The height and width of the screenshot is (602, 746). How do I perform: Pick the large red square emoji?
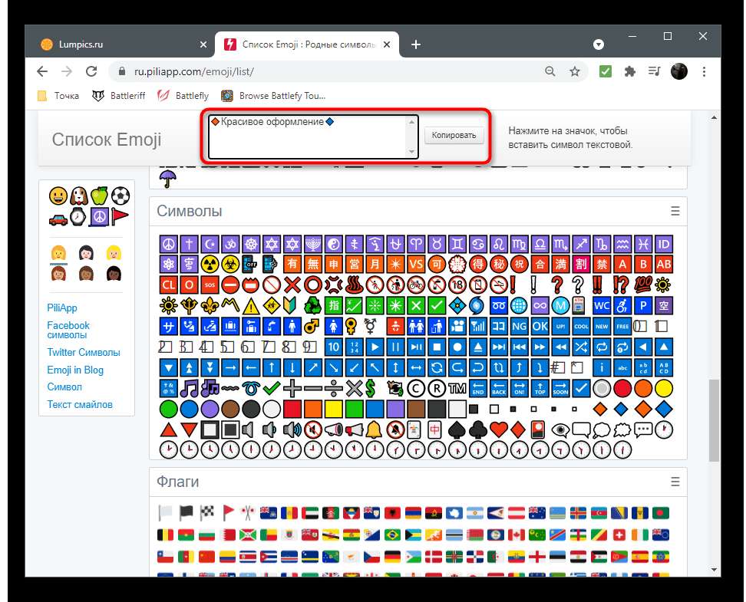click(x=292, y=409)
